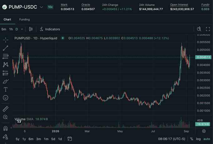Toggle percentage scale mode
The width and height of the screenshot is (213, 144).
(191, 139)
